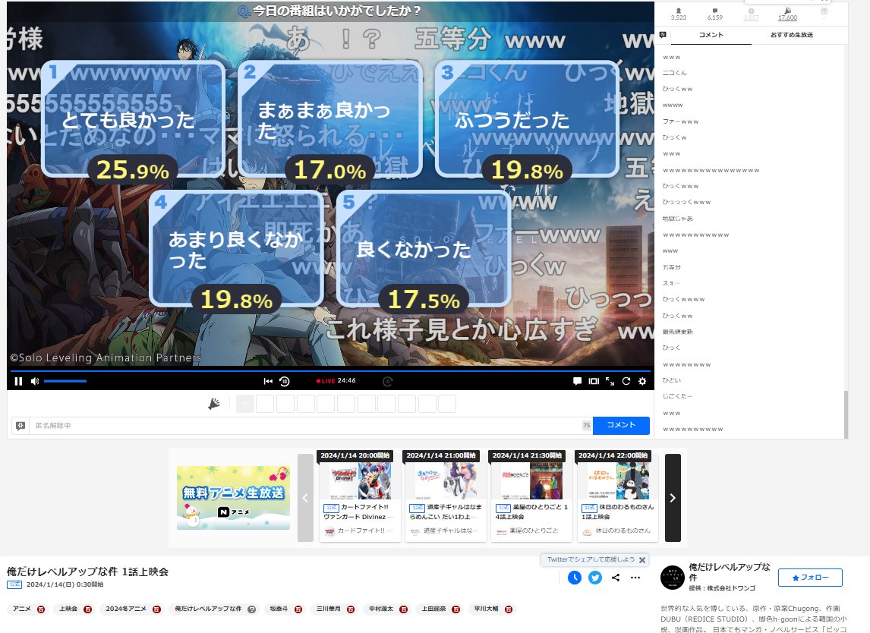870x633 pixels.
Task: Rewind 10 seconds in the player
Action: [285, 381]
